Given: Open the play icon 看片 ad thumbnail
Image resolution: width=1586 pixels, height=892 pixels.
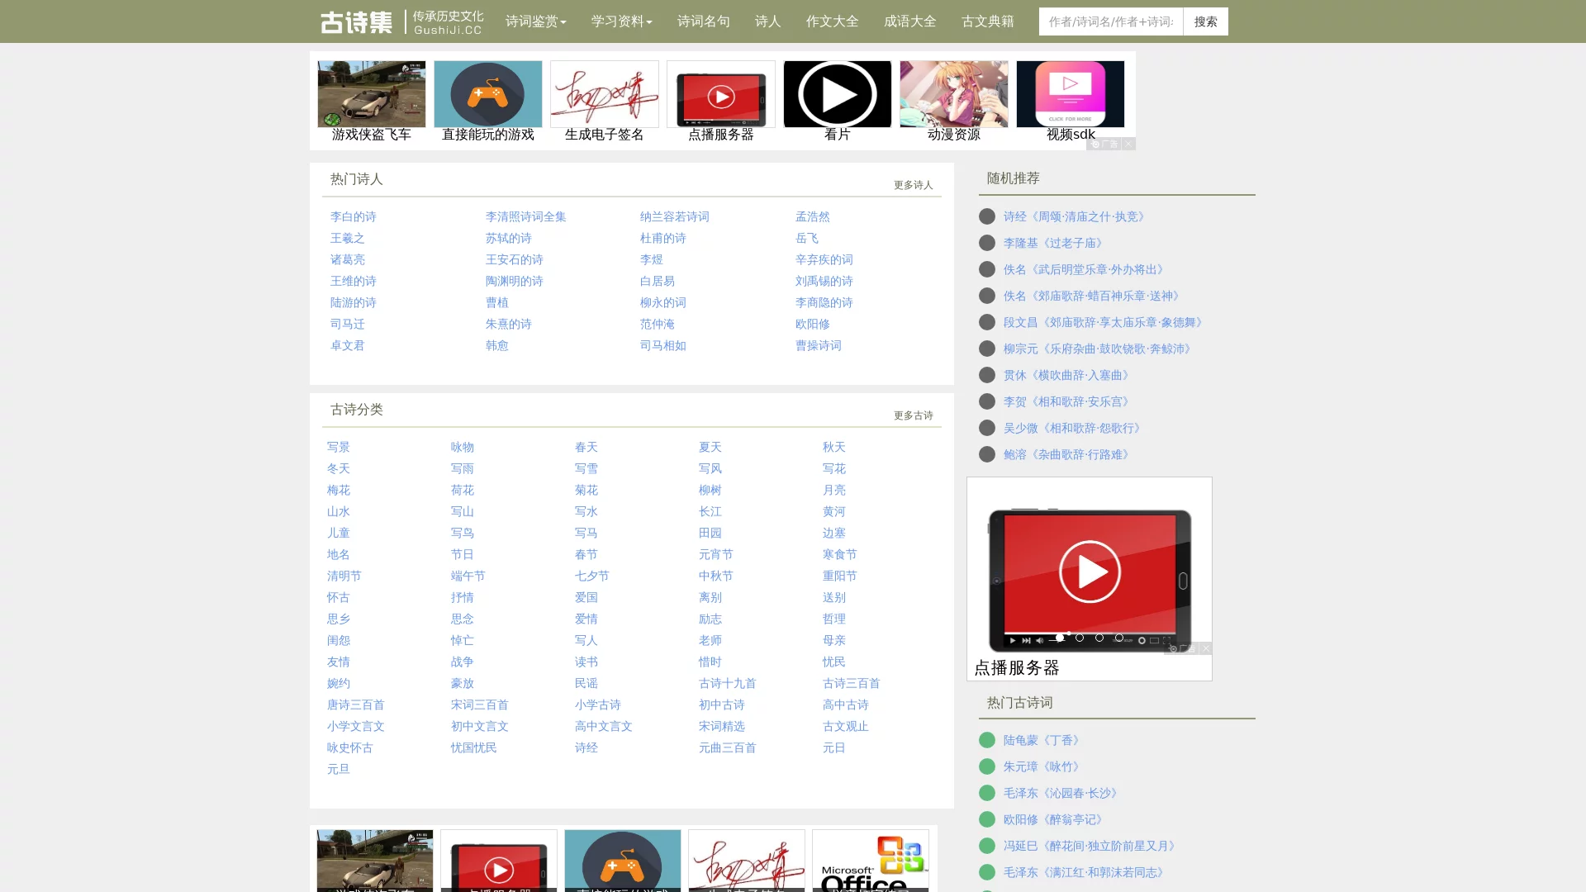Looking at the screenshot, I should [837, 94].
